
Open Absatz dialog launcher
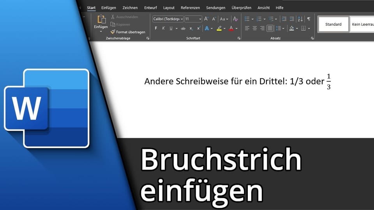coord(312,38)
